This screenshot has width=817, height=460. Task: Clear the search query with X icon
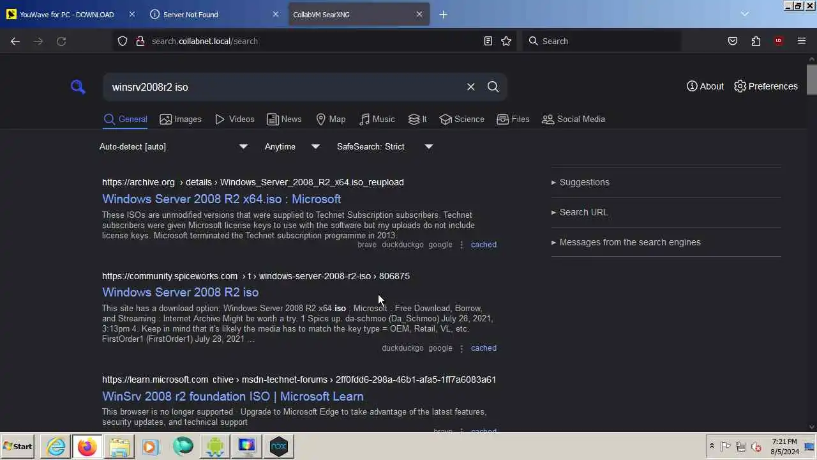pyautogui.click(x=470, y=87)
